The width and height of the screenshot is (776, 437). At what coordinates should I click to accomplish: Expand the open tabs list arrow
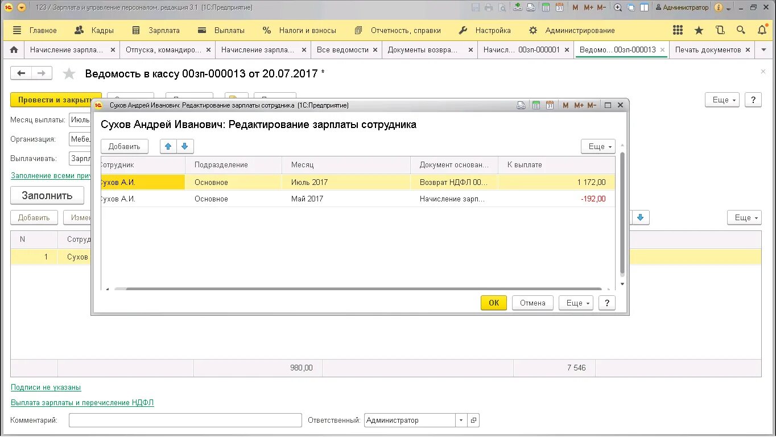tap(763, 50)
